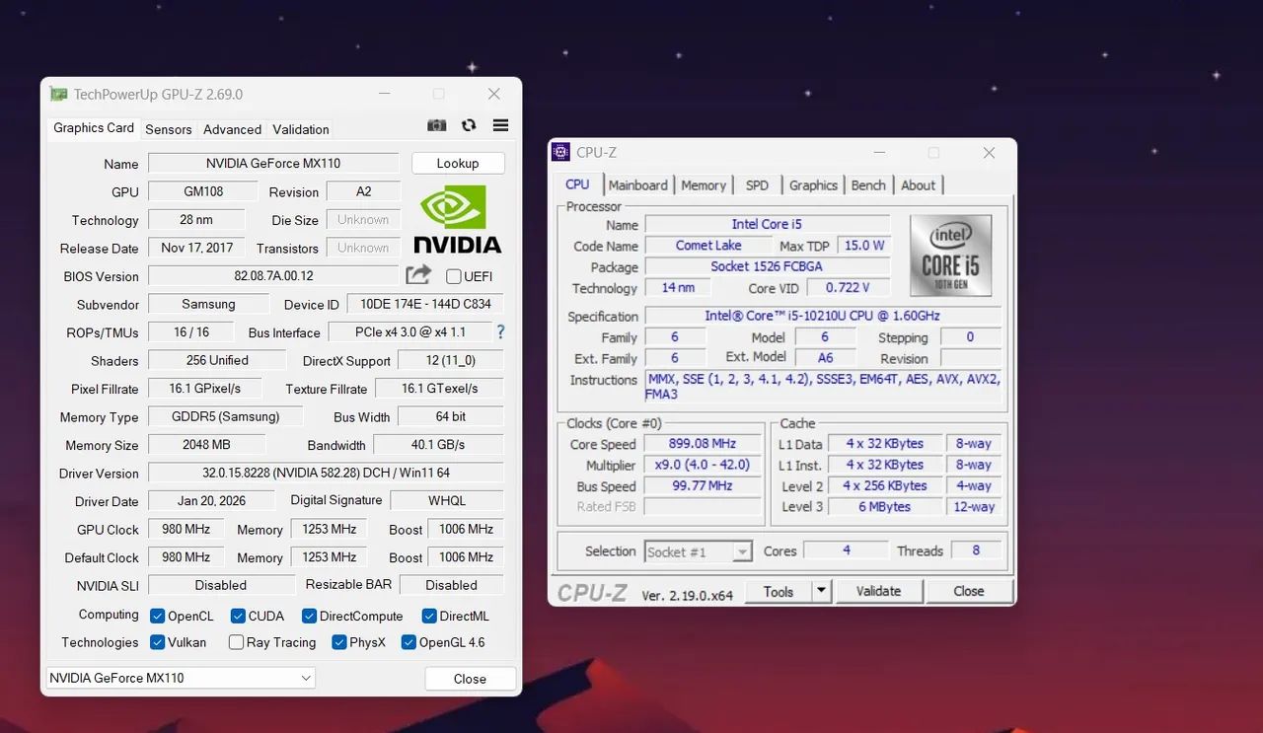Select the Graphics Card tab in GPU-Z
The height and width of the screenshot is (733, 1263).
click(x=94, y=128)
